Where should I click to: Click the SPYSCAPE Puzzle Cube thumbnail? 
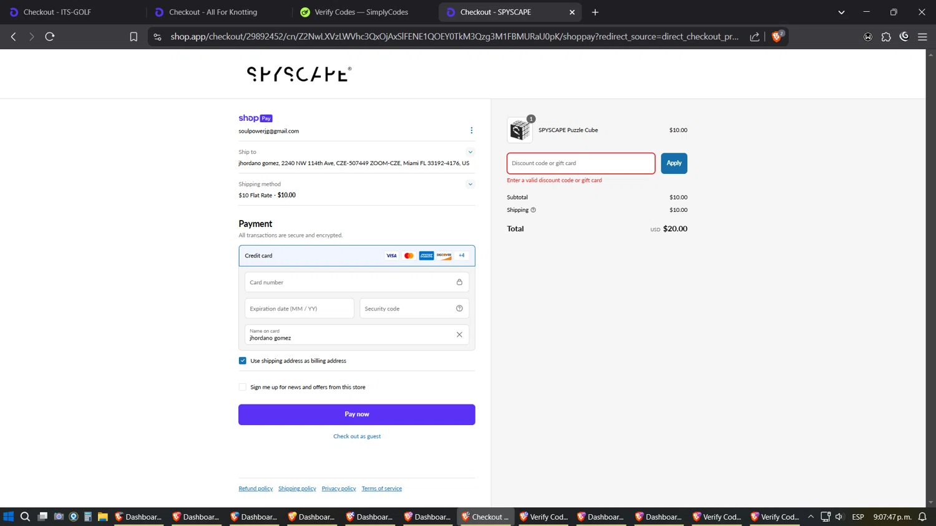tap(520, 130)
